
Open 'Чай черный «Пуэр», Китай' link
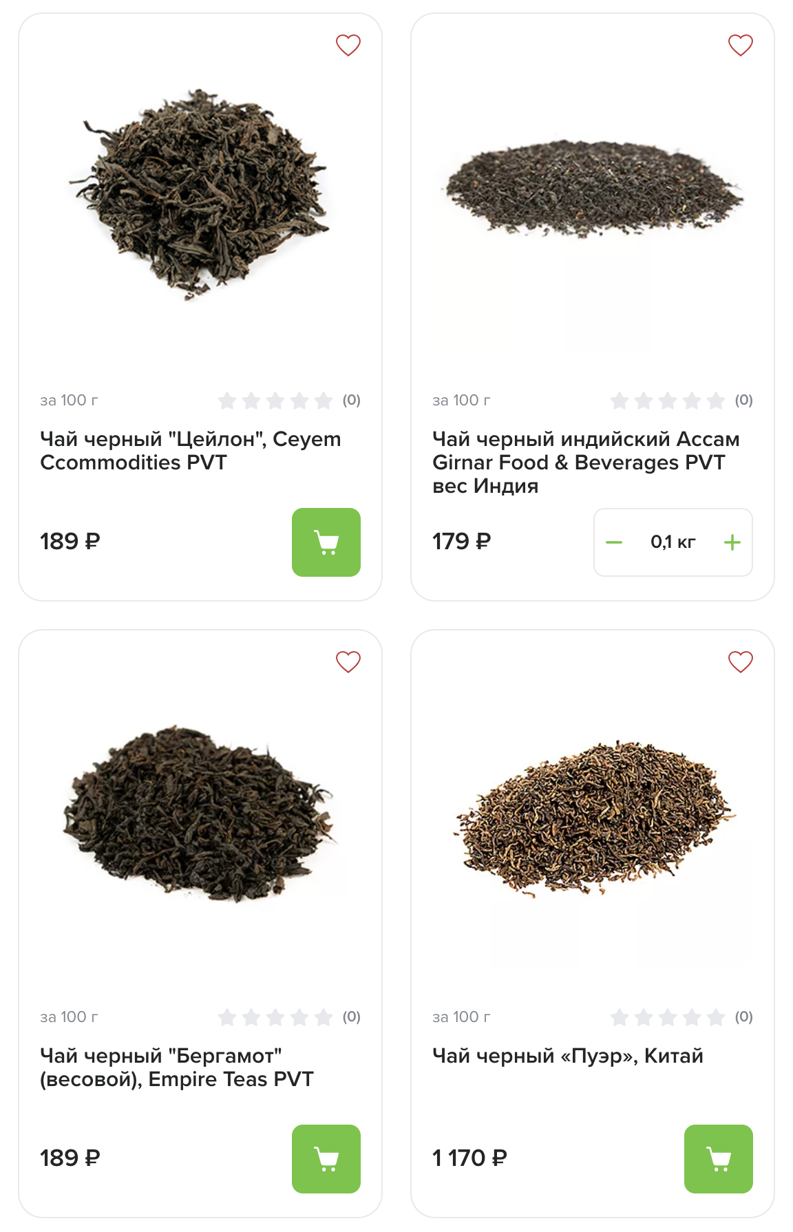tap(568, 1056)
